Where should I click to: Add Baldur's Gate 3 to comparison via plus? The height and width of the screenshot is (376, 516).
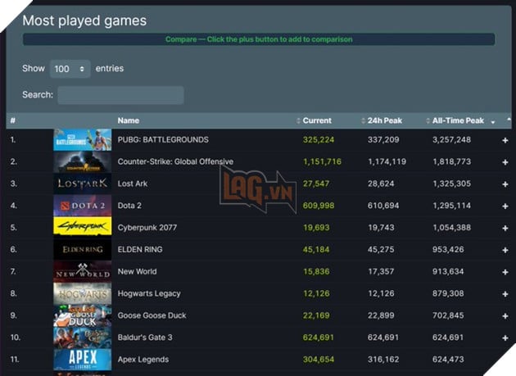point(505,337)
